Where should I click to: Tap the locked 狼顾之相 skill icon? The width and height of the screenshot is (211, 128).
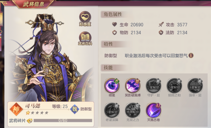(x=174, y=86)
